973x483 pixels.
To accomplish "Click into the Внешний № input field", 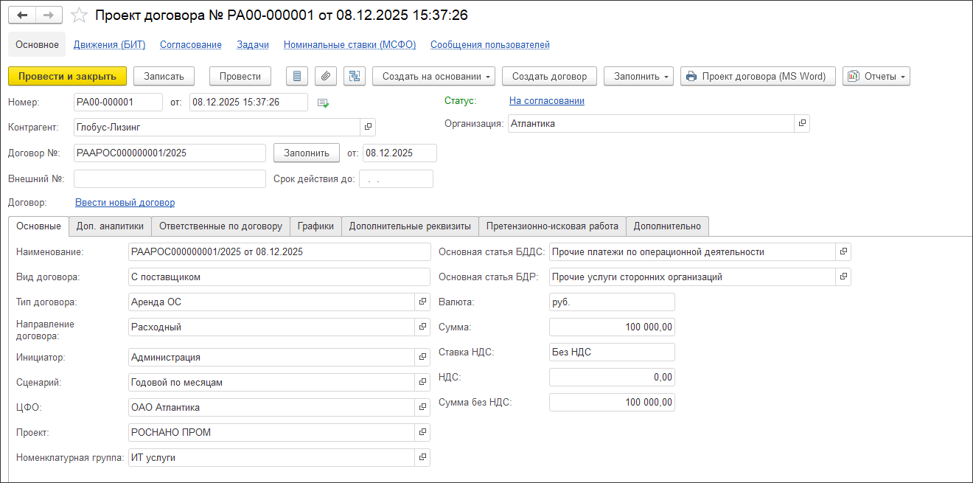I will tap(170, 179).
